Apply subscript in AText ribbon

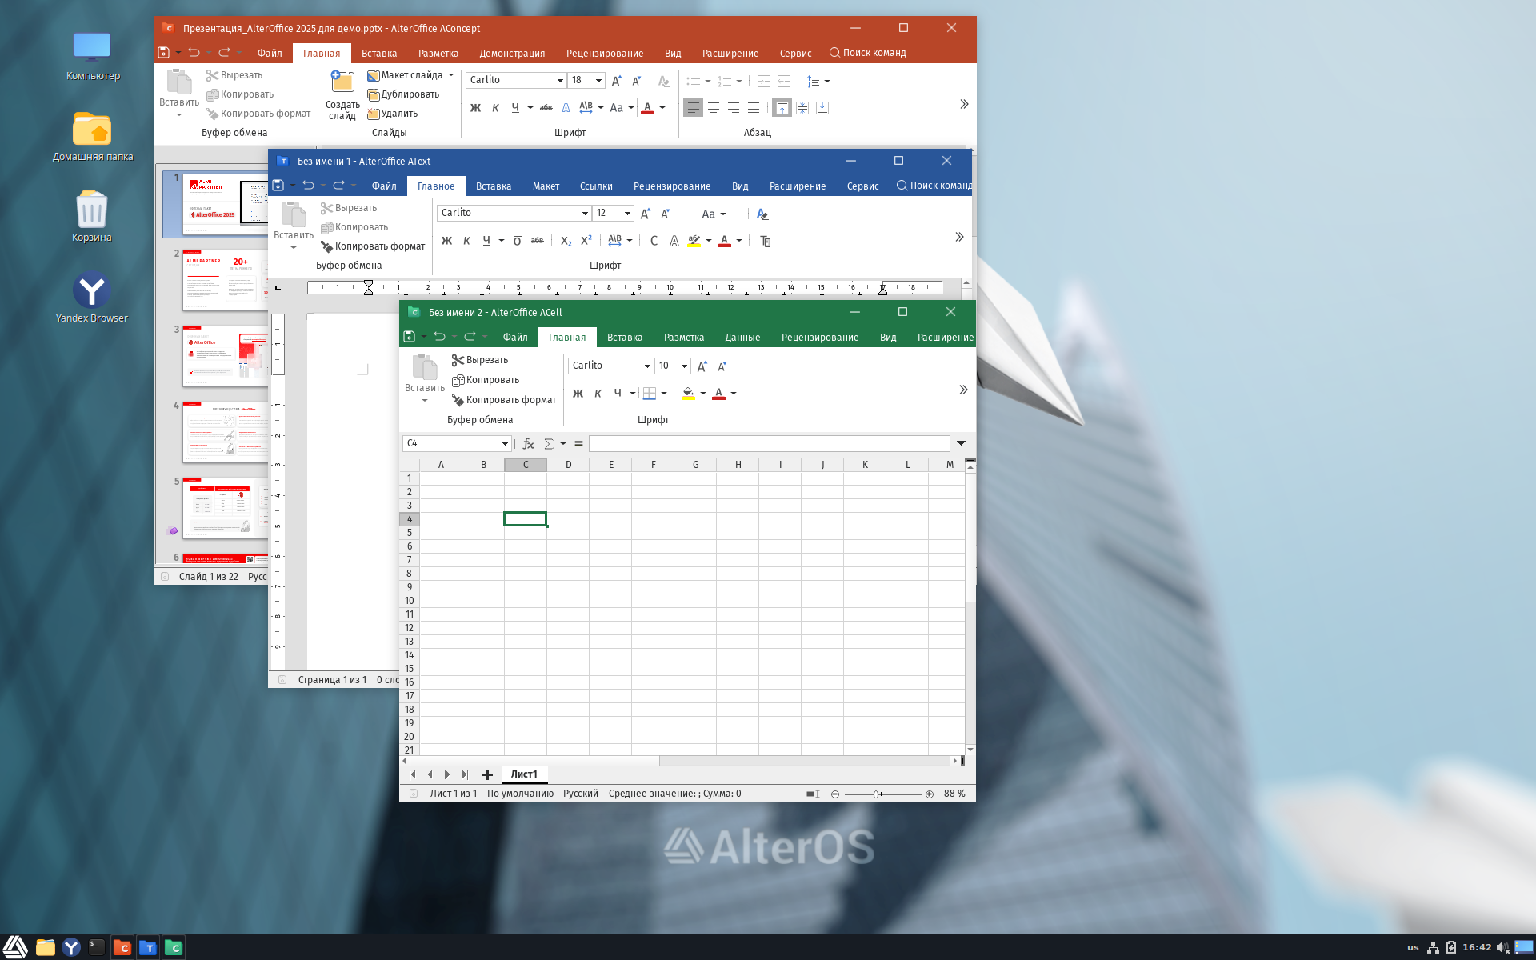566,241
